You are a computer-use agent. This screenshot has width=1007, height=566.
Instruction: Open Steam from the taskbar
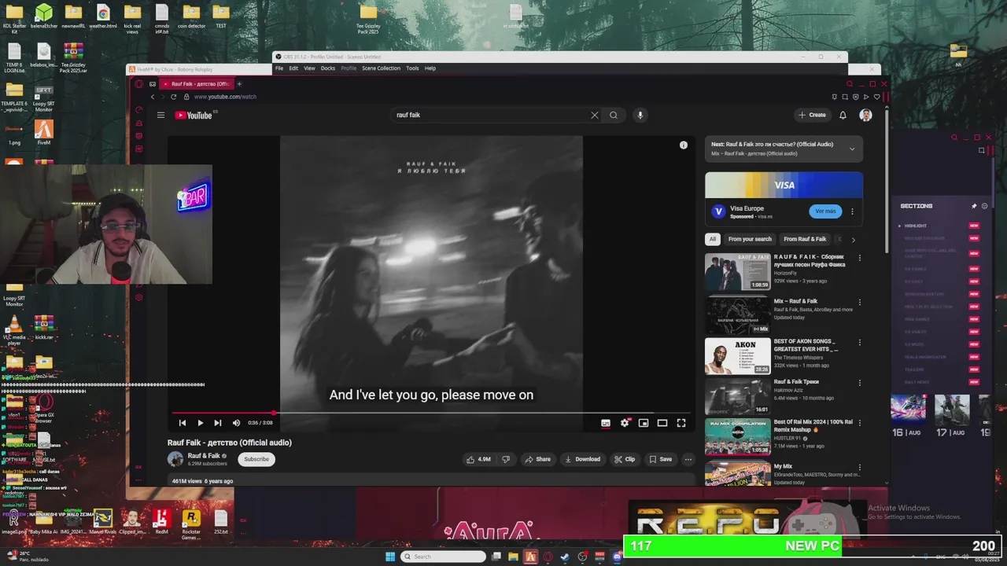pyautogui.click(x=565, y=557)
